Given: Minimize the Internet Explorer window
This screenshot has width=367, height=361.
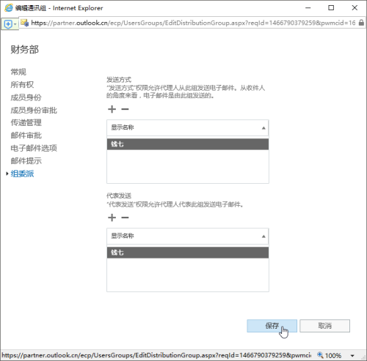Looking at the screenshot, I should (308, 8).
